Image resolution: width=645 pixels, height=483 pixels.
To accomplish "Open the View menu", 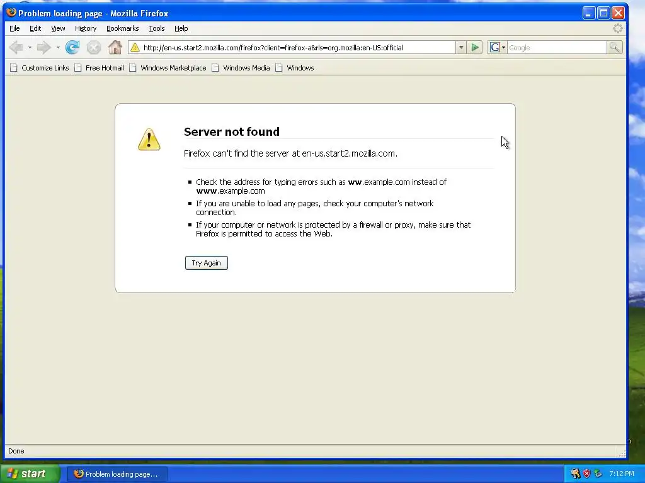I will 58,28.
